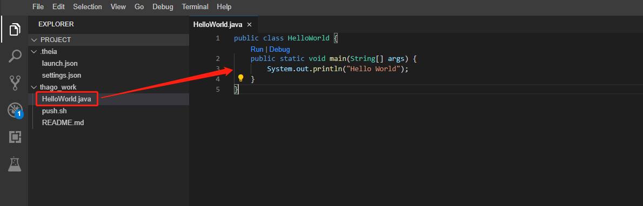Click the Run code lens link
Image resolution: width=643 pixels, height=206 pixels.
257,49
